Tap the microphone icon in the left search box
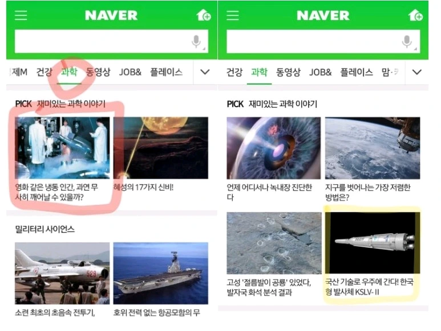This screenshot has height=331, width=441. point(196,41)
